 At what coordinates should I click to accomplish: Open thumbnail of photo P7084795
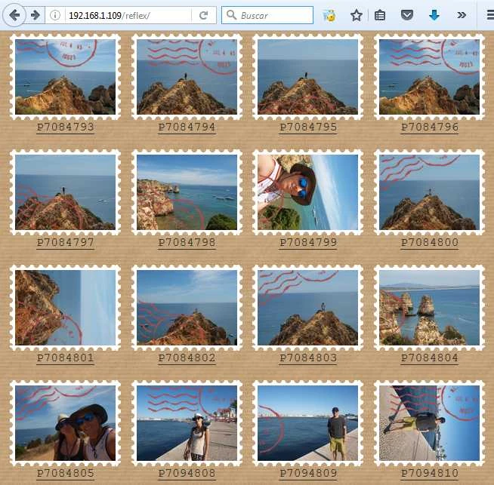click(307, 77)
